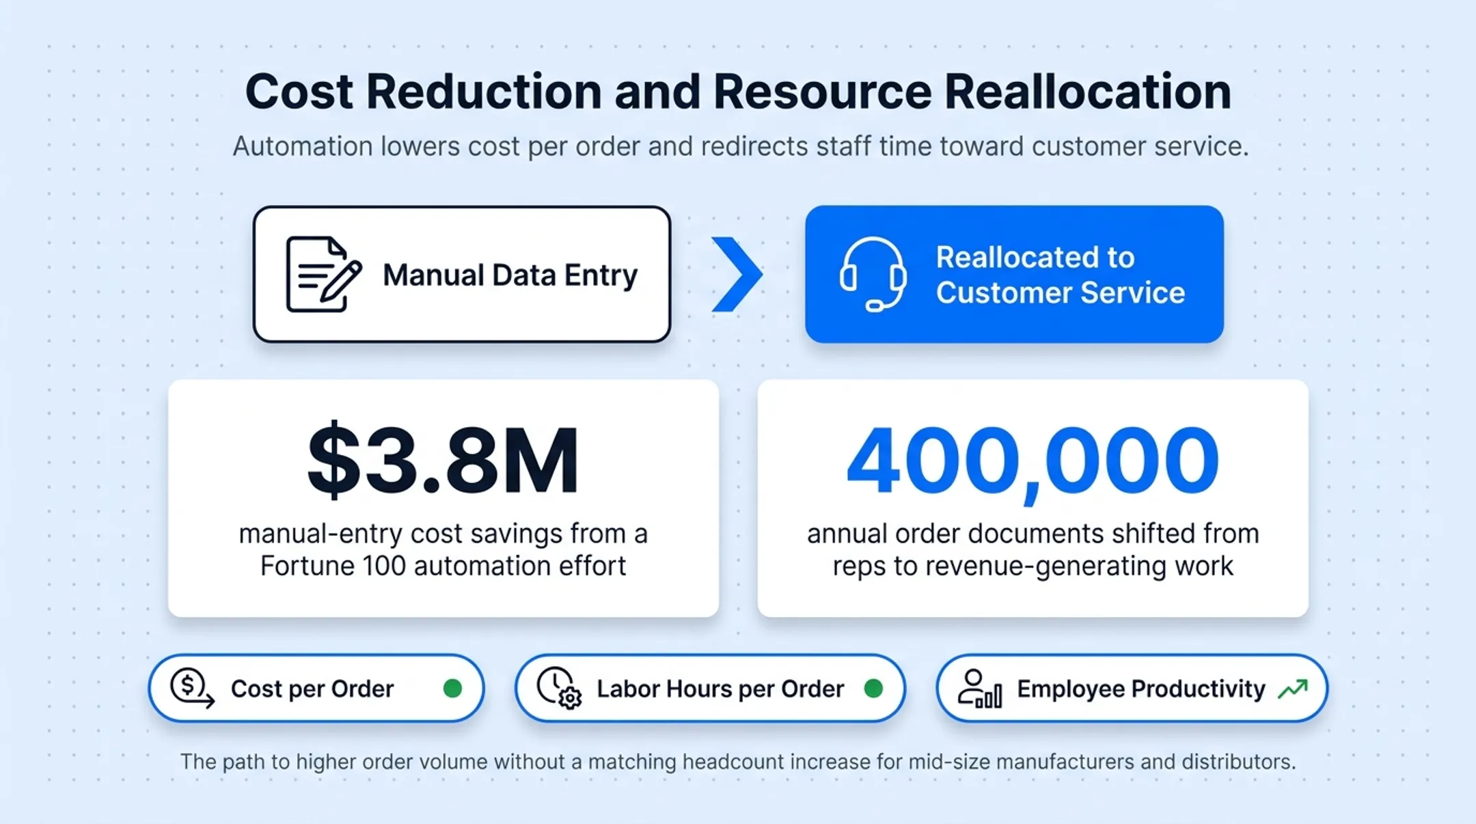
Task: Click the person-with-bar-chart productivity icon
Action: click(980, 688)
